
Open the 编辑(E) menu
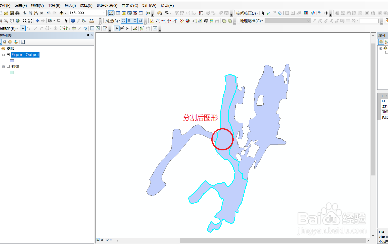(x=21, y=5)
